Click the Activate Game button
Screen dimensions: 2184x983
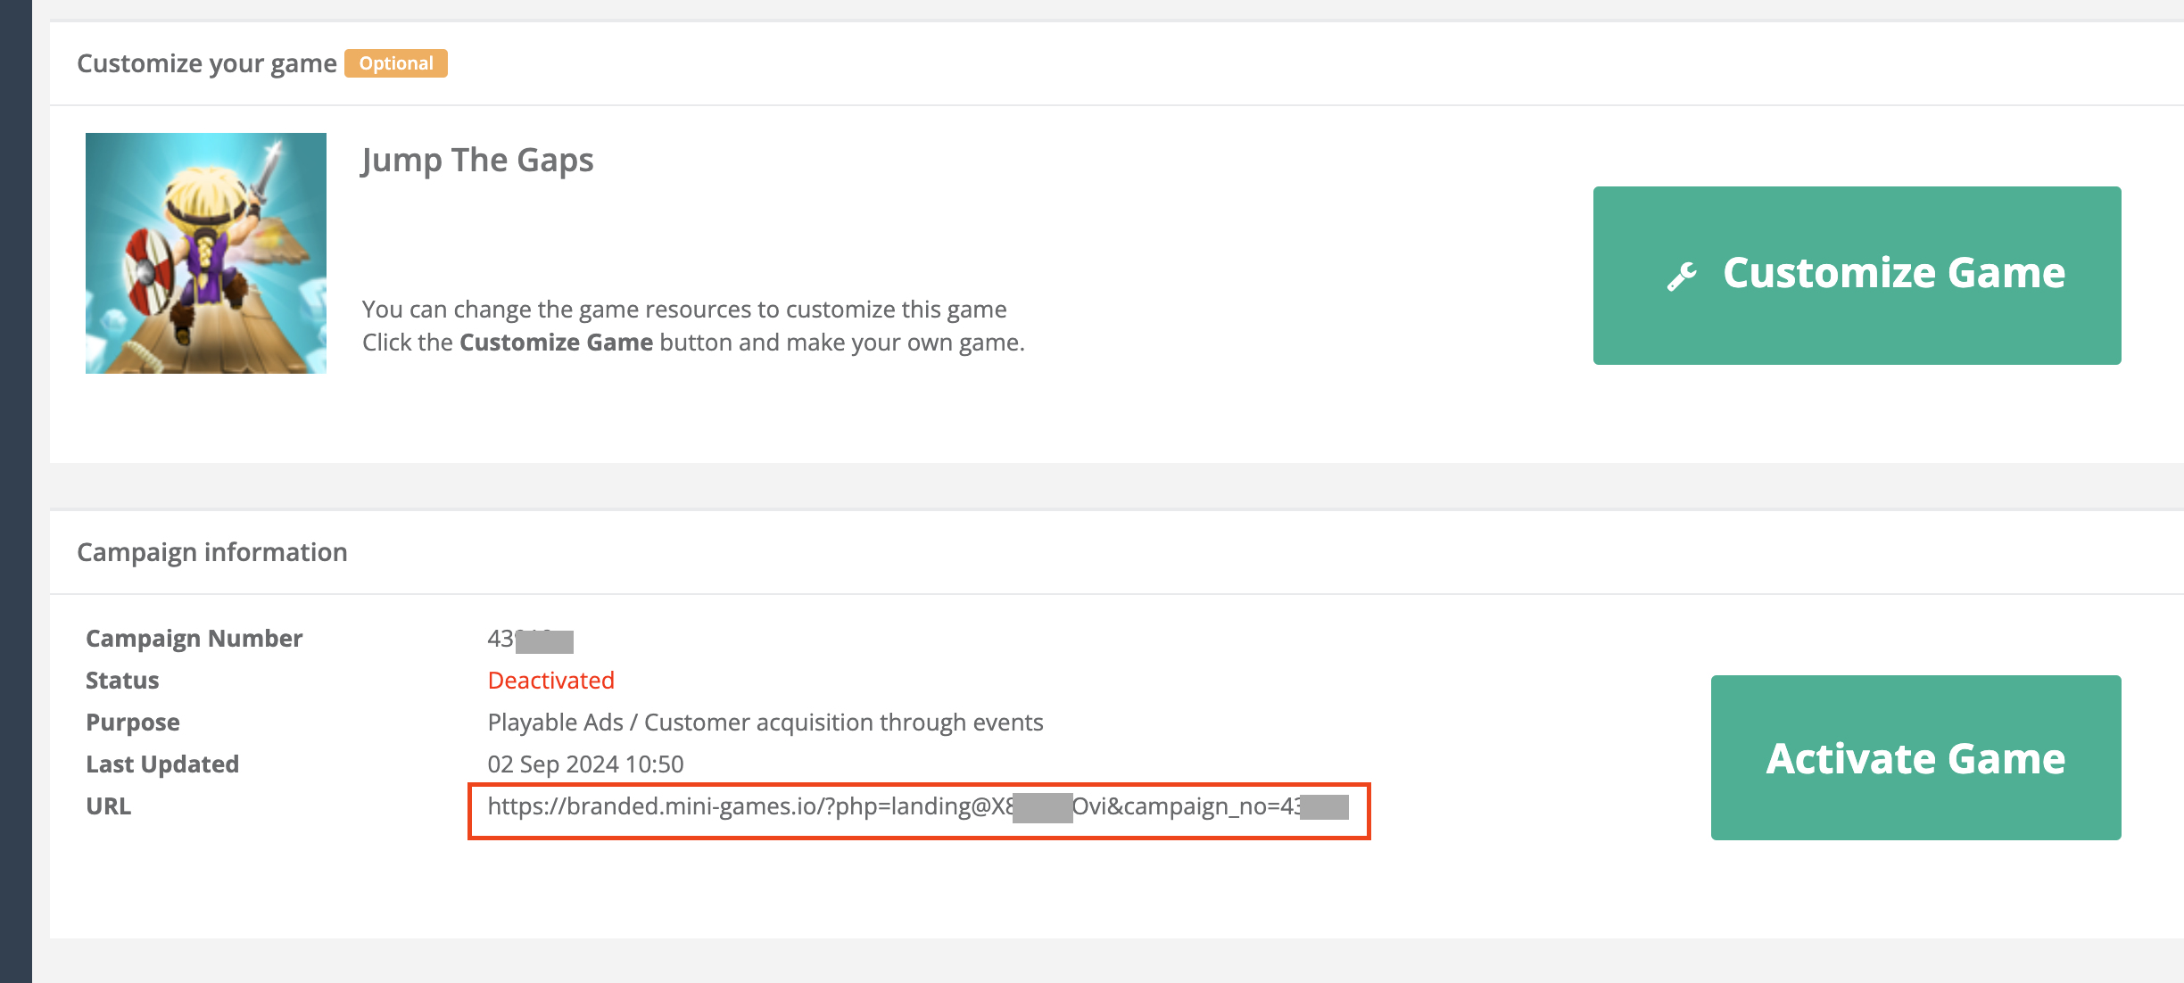point(1915,757)
